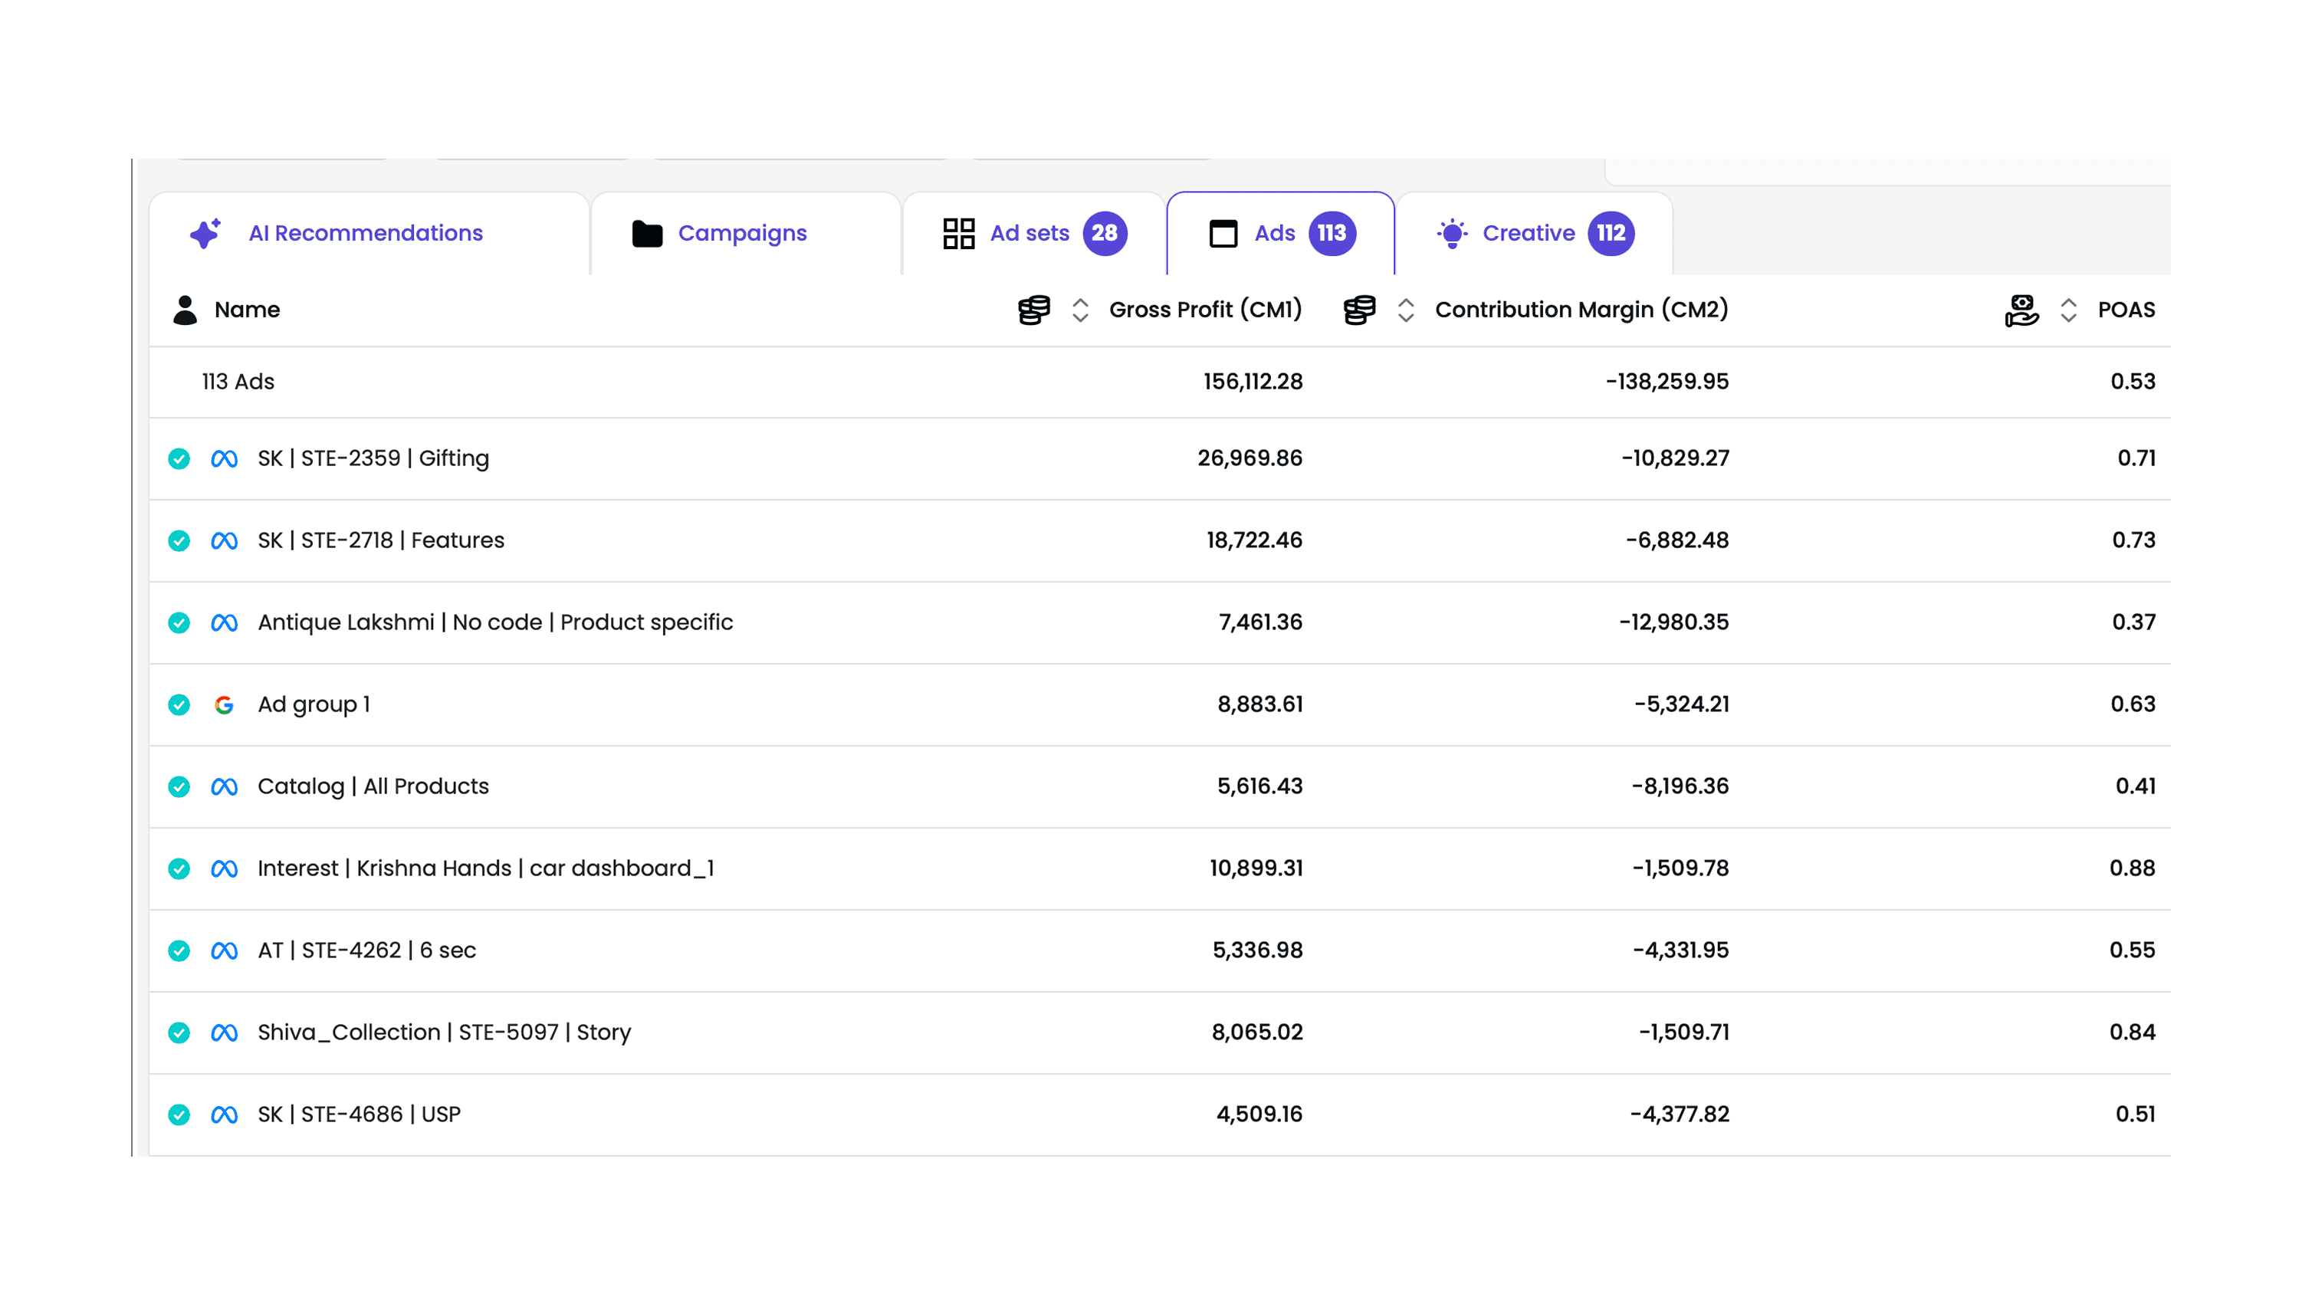Open Shiva_Collection STE-5097 Story ad
Screen dimensions: 2302x1313
point(444,1032)
